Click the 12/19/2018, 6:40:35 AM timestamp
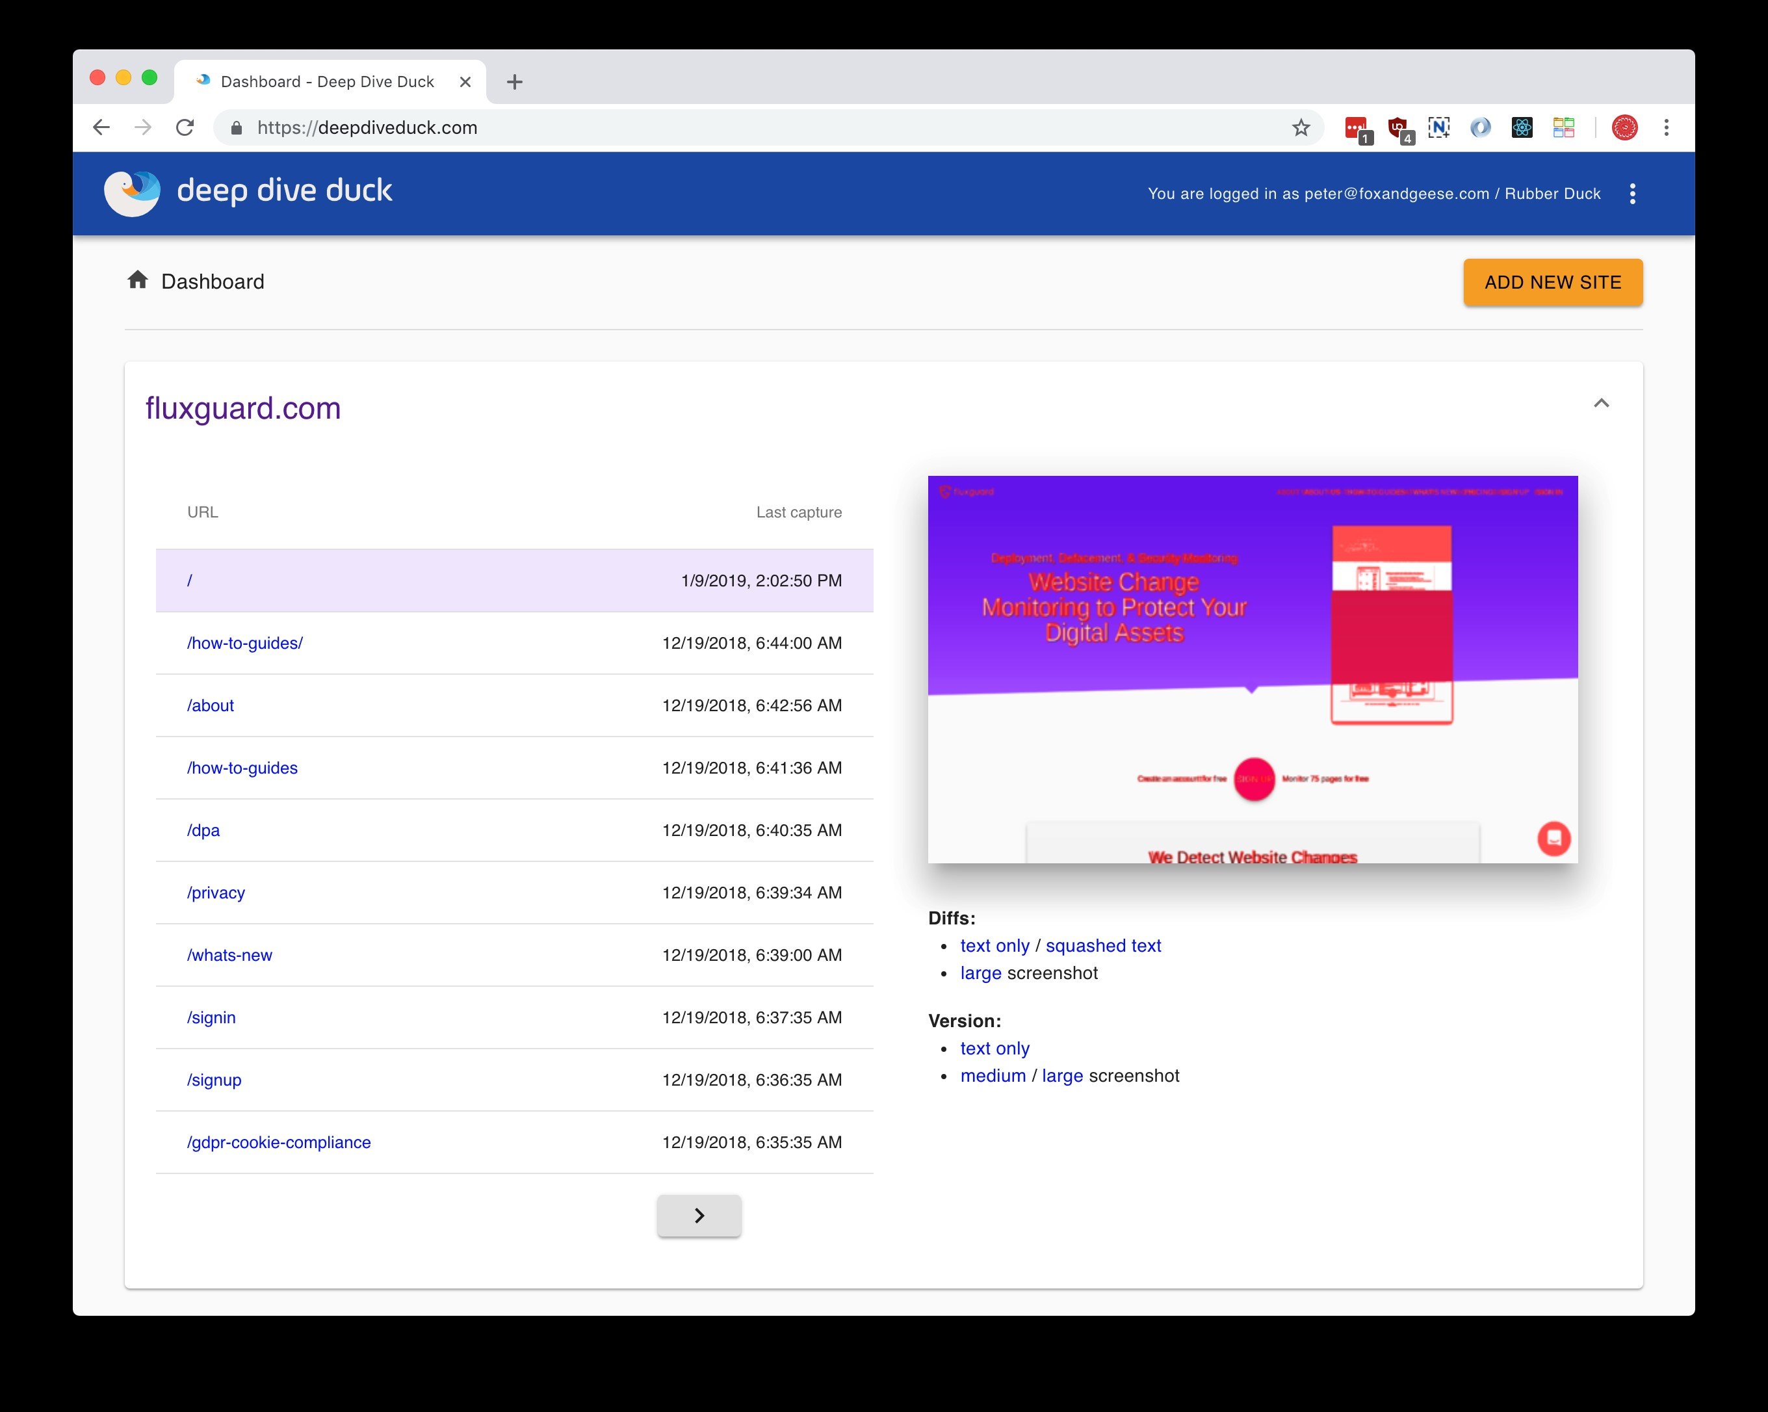The width and height of the screenshot is (1768, 1412). [x=752, y=831]
